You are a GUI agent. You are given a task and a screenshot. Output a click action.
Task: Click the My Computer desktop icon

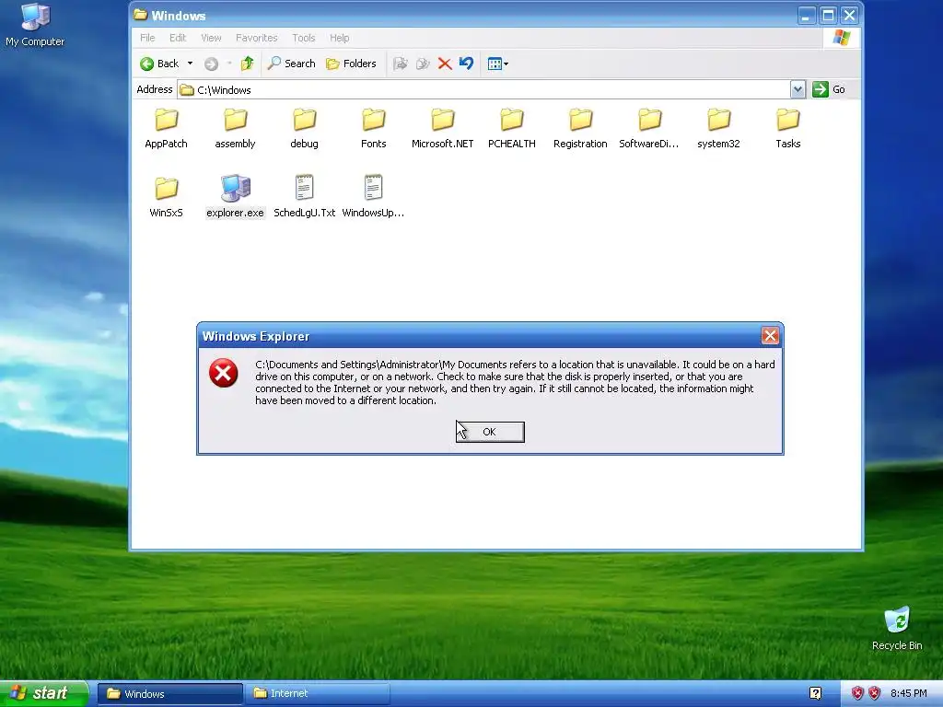(35, 25)
